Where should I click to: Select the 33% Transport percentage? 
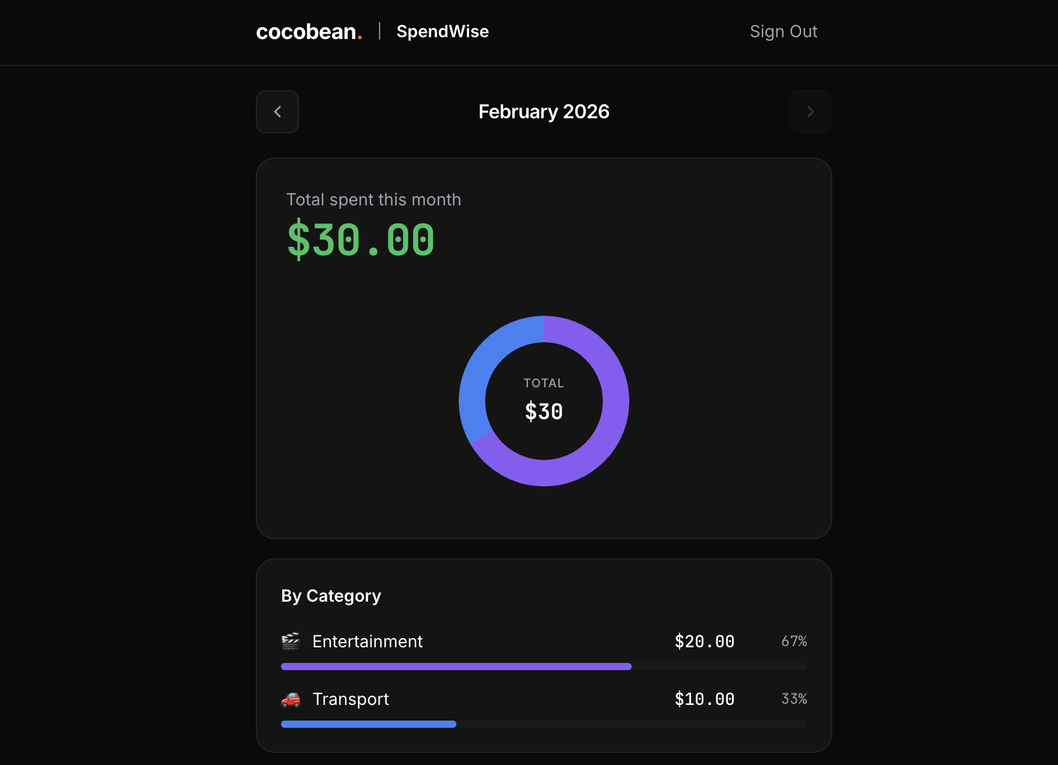pyautogui.click(x=794, y=699)
